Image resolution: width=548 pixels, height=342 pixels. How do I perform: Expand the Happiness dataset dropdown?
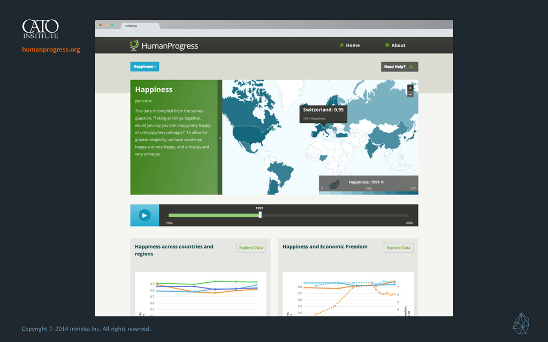tap(144, 67)
